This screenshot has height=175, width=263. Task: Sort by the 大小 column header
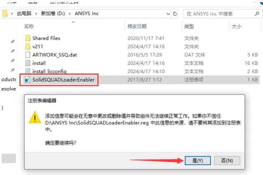tap(236, 27)
